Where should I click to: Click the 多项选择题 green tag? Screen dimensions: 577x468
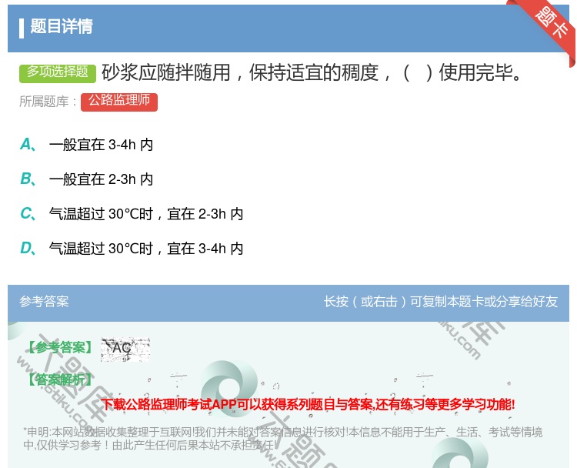pyautogui.click(x=58, y=73)
